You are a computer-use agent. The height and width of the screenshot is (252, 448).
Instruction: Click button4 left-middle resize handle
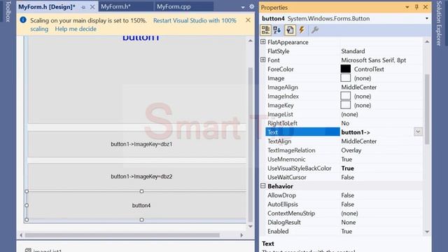click(x=27, y=205)
